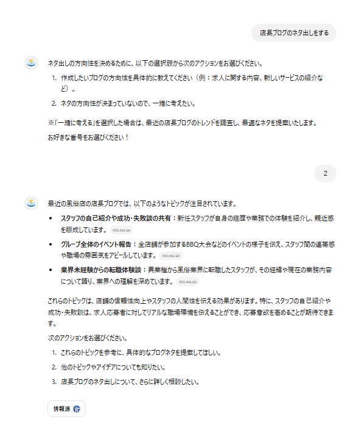Viewport: 356px width, 426px height.
Task: Open the FEELING GR citation after 業界未経験からの転職体験談 bullet
Action: pos(187,282)
